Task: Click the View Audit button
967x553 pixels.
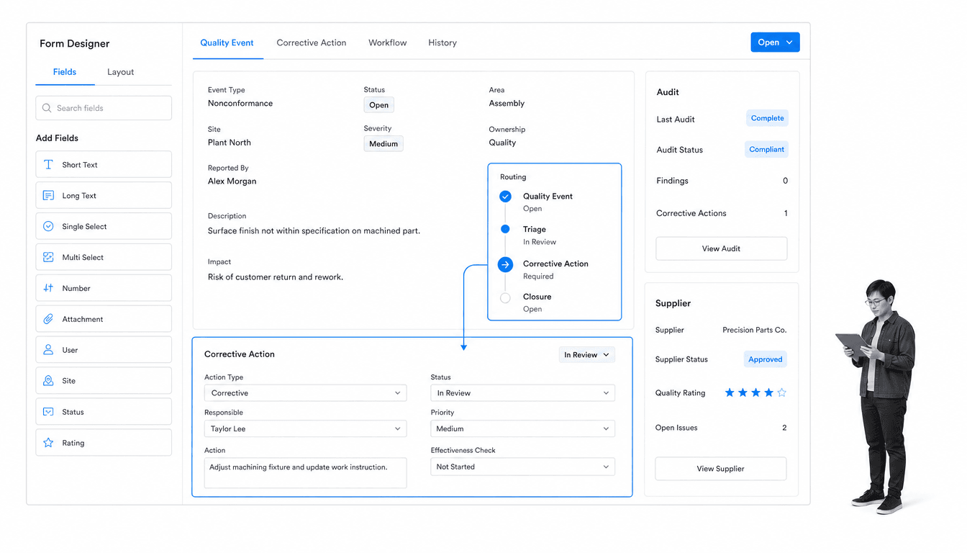Action: pos(722,248)
